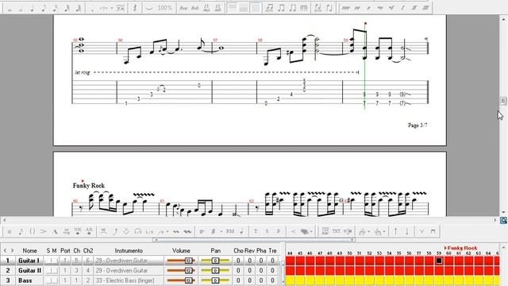Select the half note duration

pos(21,8)
